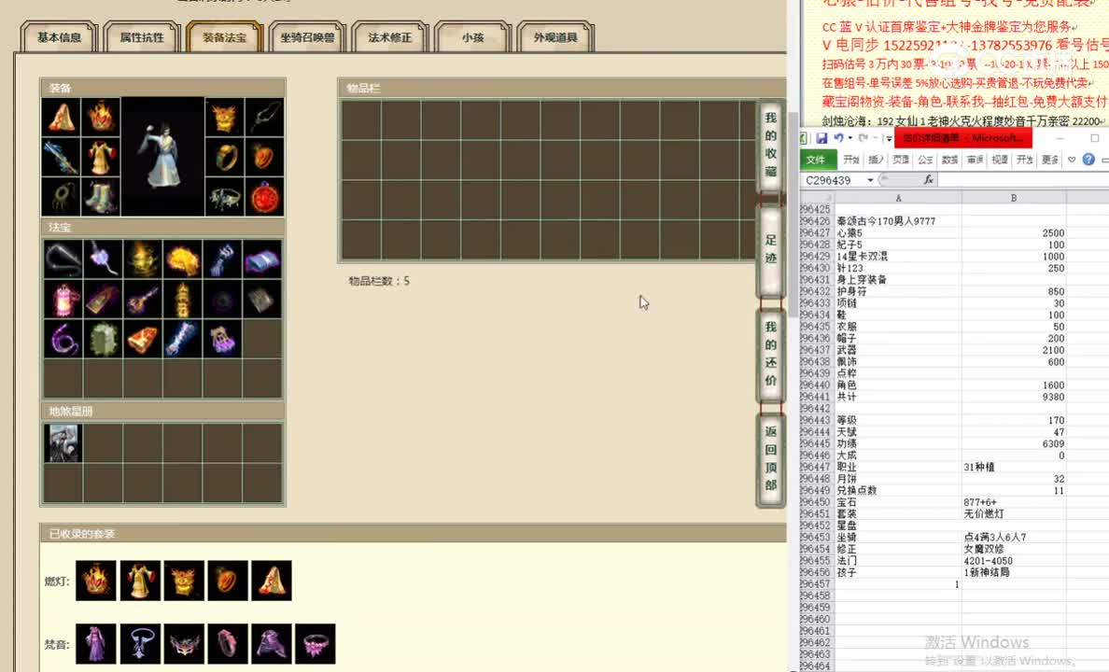The image size is (1109, 672).
Task: Open Excel Help via the question mark icon
Action: 1089,160
